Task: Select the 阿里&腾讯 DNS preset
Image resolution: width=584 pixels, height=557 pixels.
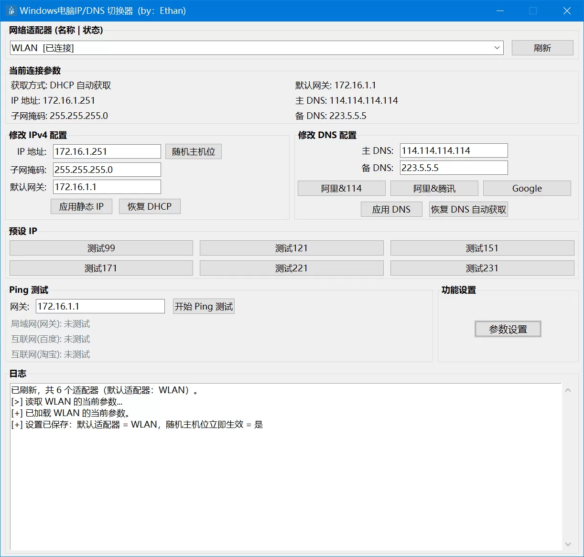Action: point(434,188)
